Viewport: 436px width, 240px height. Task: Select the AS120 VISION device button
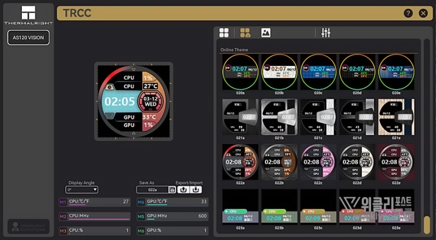point(28,37)
